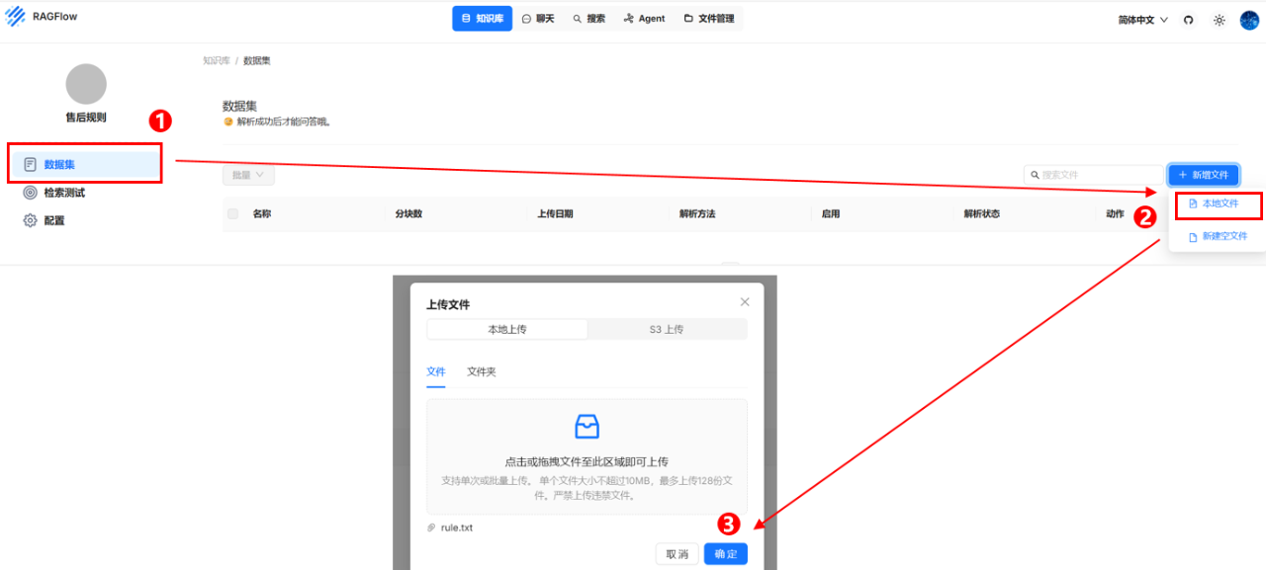Open RAGFlow's GitHub page via the GitHub icon
The image size is (1266, 570).
coord(1188,18)
